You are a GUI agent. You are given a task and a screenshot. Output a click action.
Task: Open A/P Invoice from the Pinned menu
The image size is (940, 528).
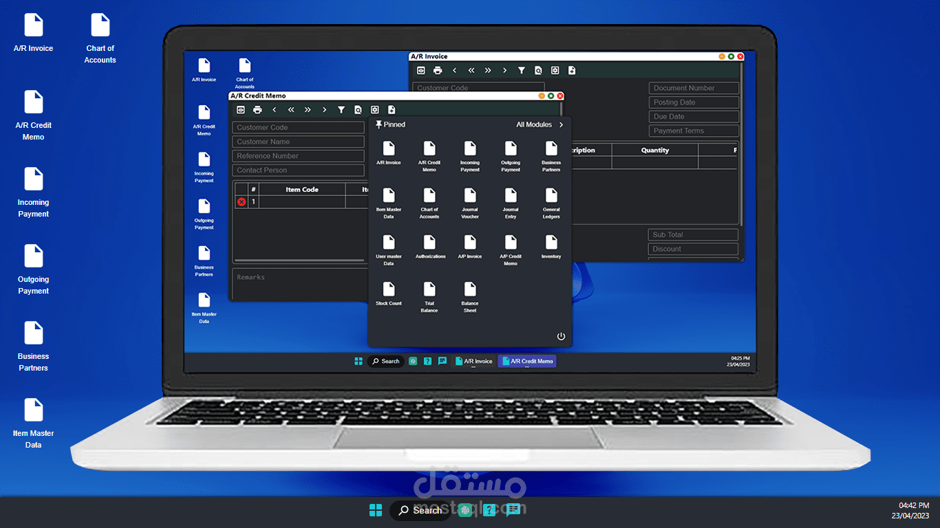click(470, 247)
